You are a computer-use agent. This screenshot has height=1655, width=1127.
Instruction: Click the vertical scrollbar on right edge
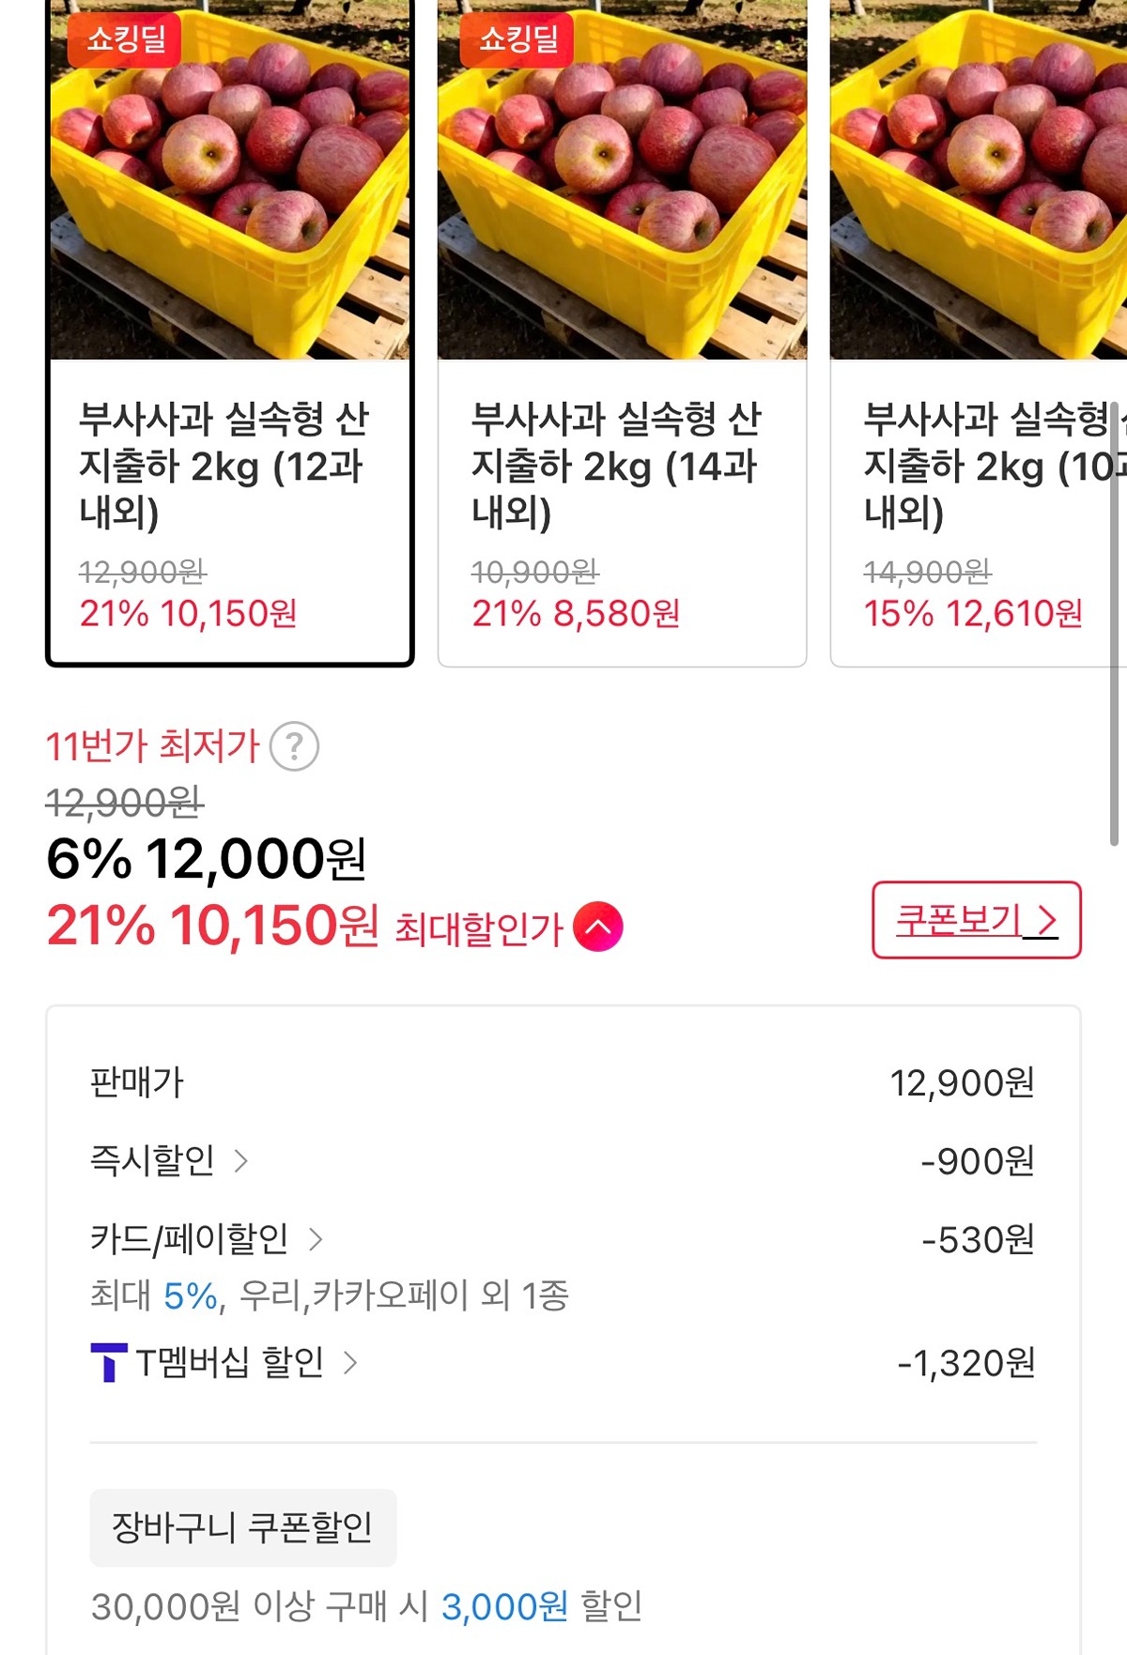click(x=1115, y=624)
